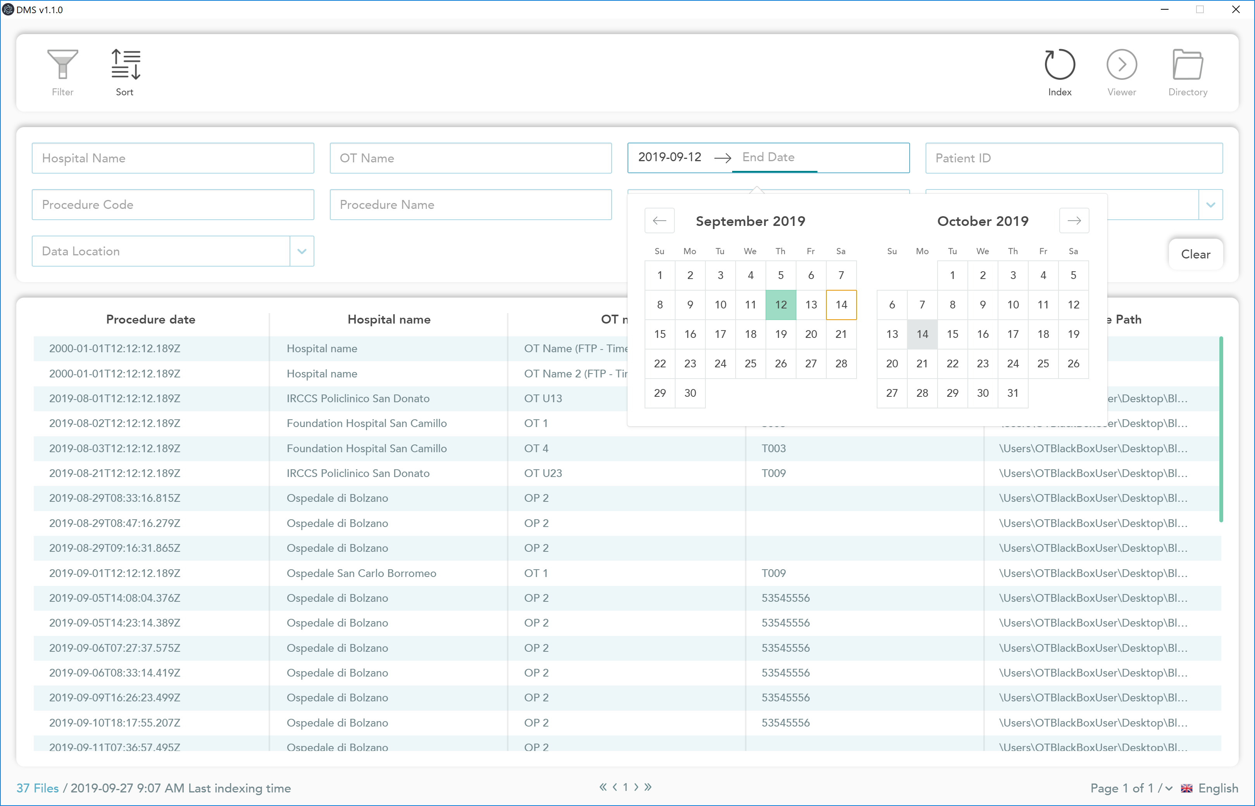Click the table vertical scrollbar
1255x806 pixels.
tap(1221, 429)
